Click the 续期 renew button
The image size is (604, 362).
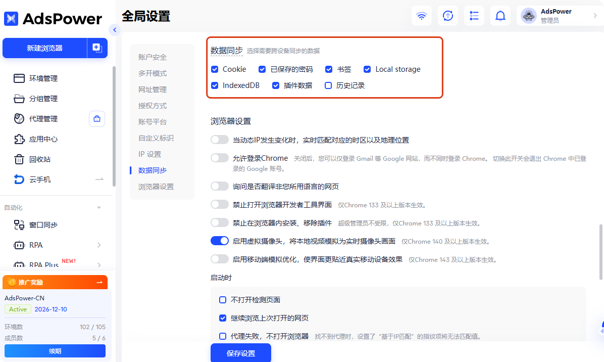[55, 351]
